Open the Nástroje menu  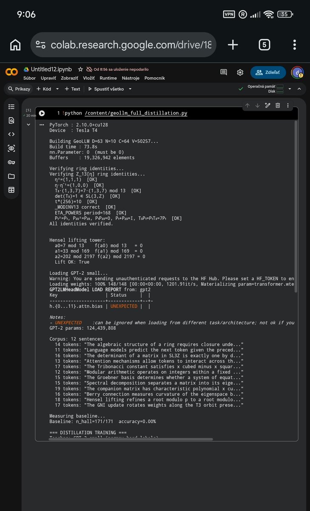[x=131, y=78]
